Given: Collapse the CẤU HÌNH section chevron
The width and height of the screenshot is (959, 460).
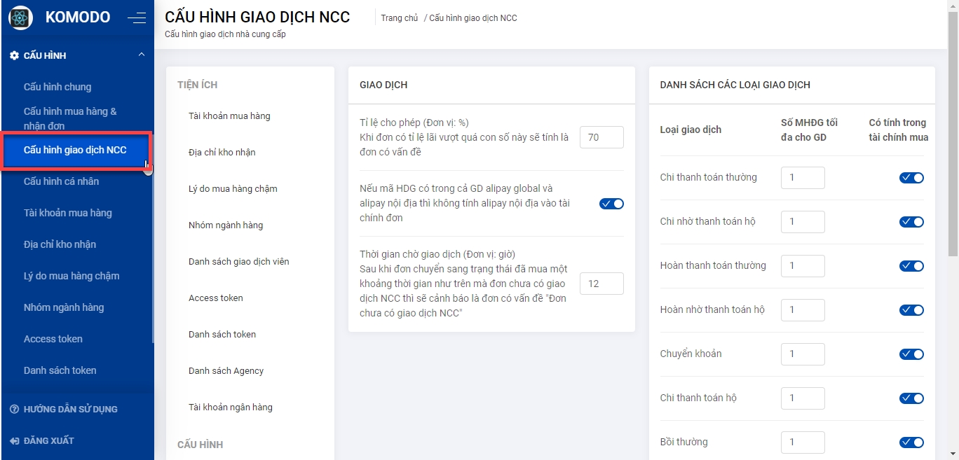Looking at the screenshot, I should click(x=142, y=55).
